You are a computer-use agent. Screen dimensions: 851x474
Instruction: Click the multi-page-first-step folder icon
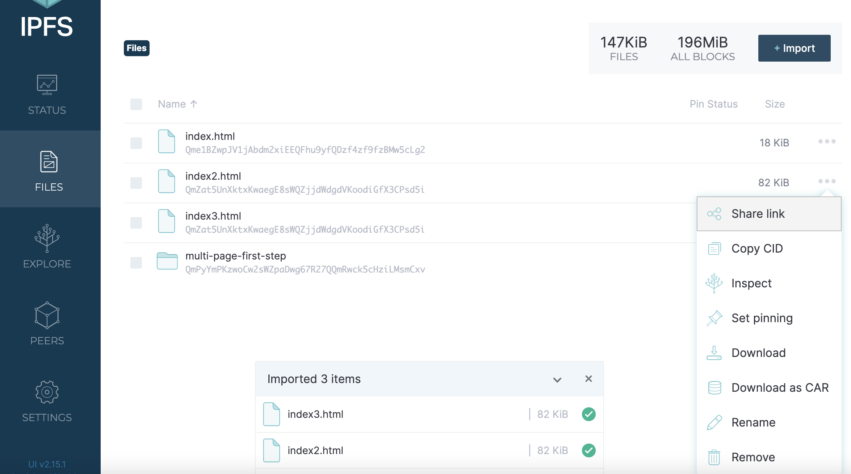pyautogui.click(x=167, y=261)
